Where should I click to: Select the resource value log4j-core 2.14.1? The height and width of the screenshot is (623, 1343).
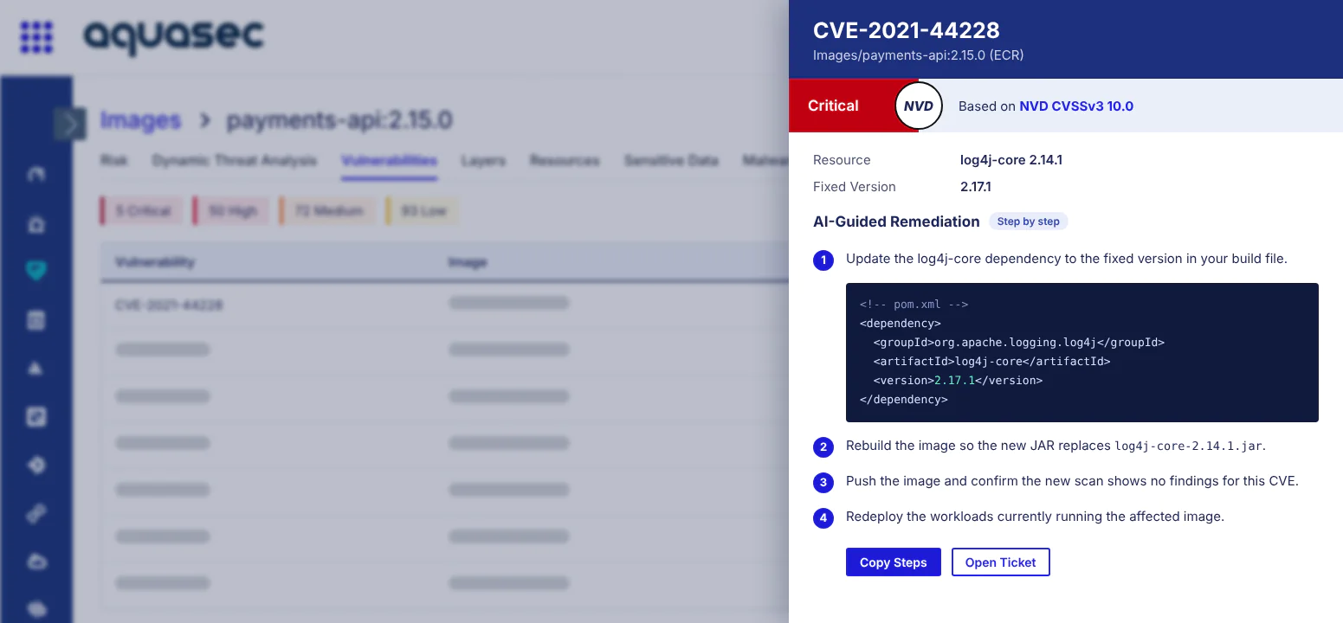coord(1011,160)
